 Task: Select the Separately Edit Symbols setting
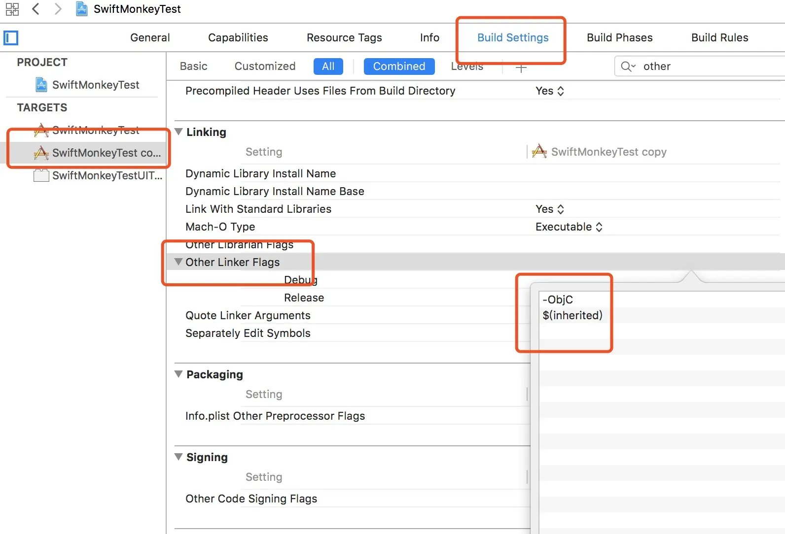248,333
